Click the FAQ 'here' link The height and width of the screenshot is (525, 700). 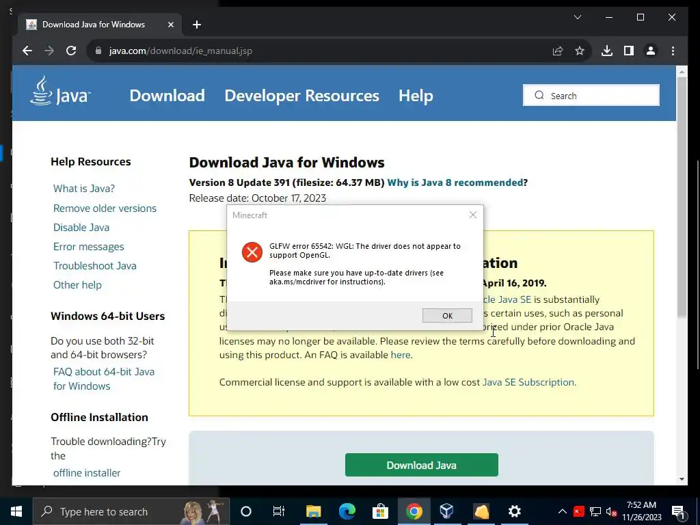point(401,355)
